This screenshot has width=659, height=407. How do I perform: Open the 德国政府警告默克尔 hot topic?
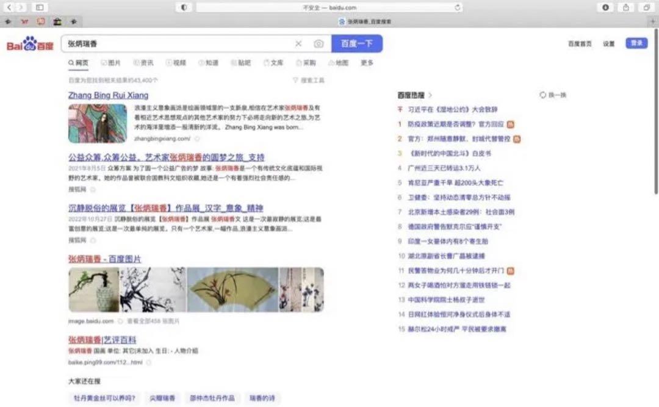pos(455,226)
